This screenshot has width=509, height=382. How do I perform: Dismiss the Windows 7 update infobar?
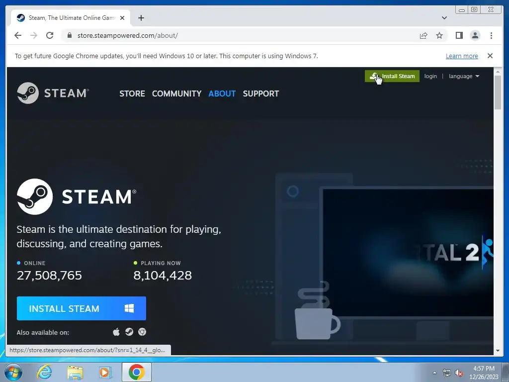click(490, 56)
